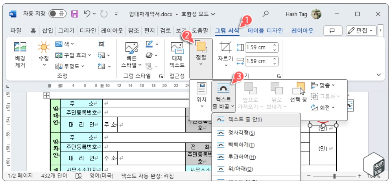The height and width of the screenshot is (184, 391).
Task: Open Quick Styles (빠른 스타일) gallery
Action: point(131,55)
